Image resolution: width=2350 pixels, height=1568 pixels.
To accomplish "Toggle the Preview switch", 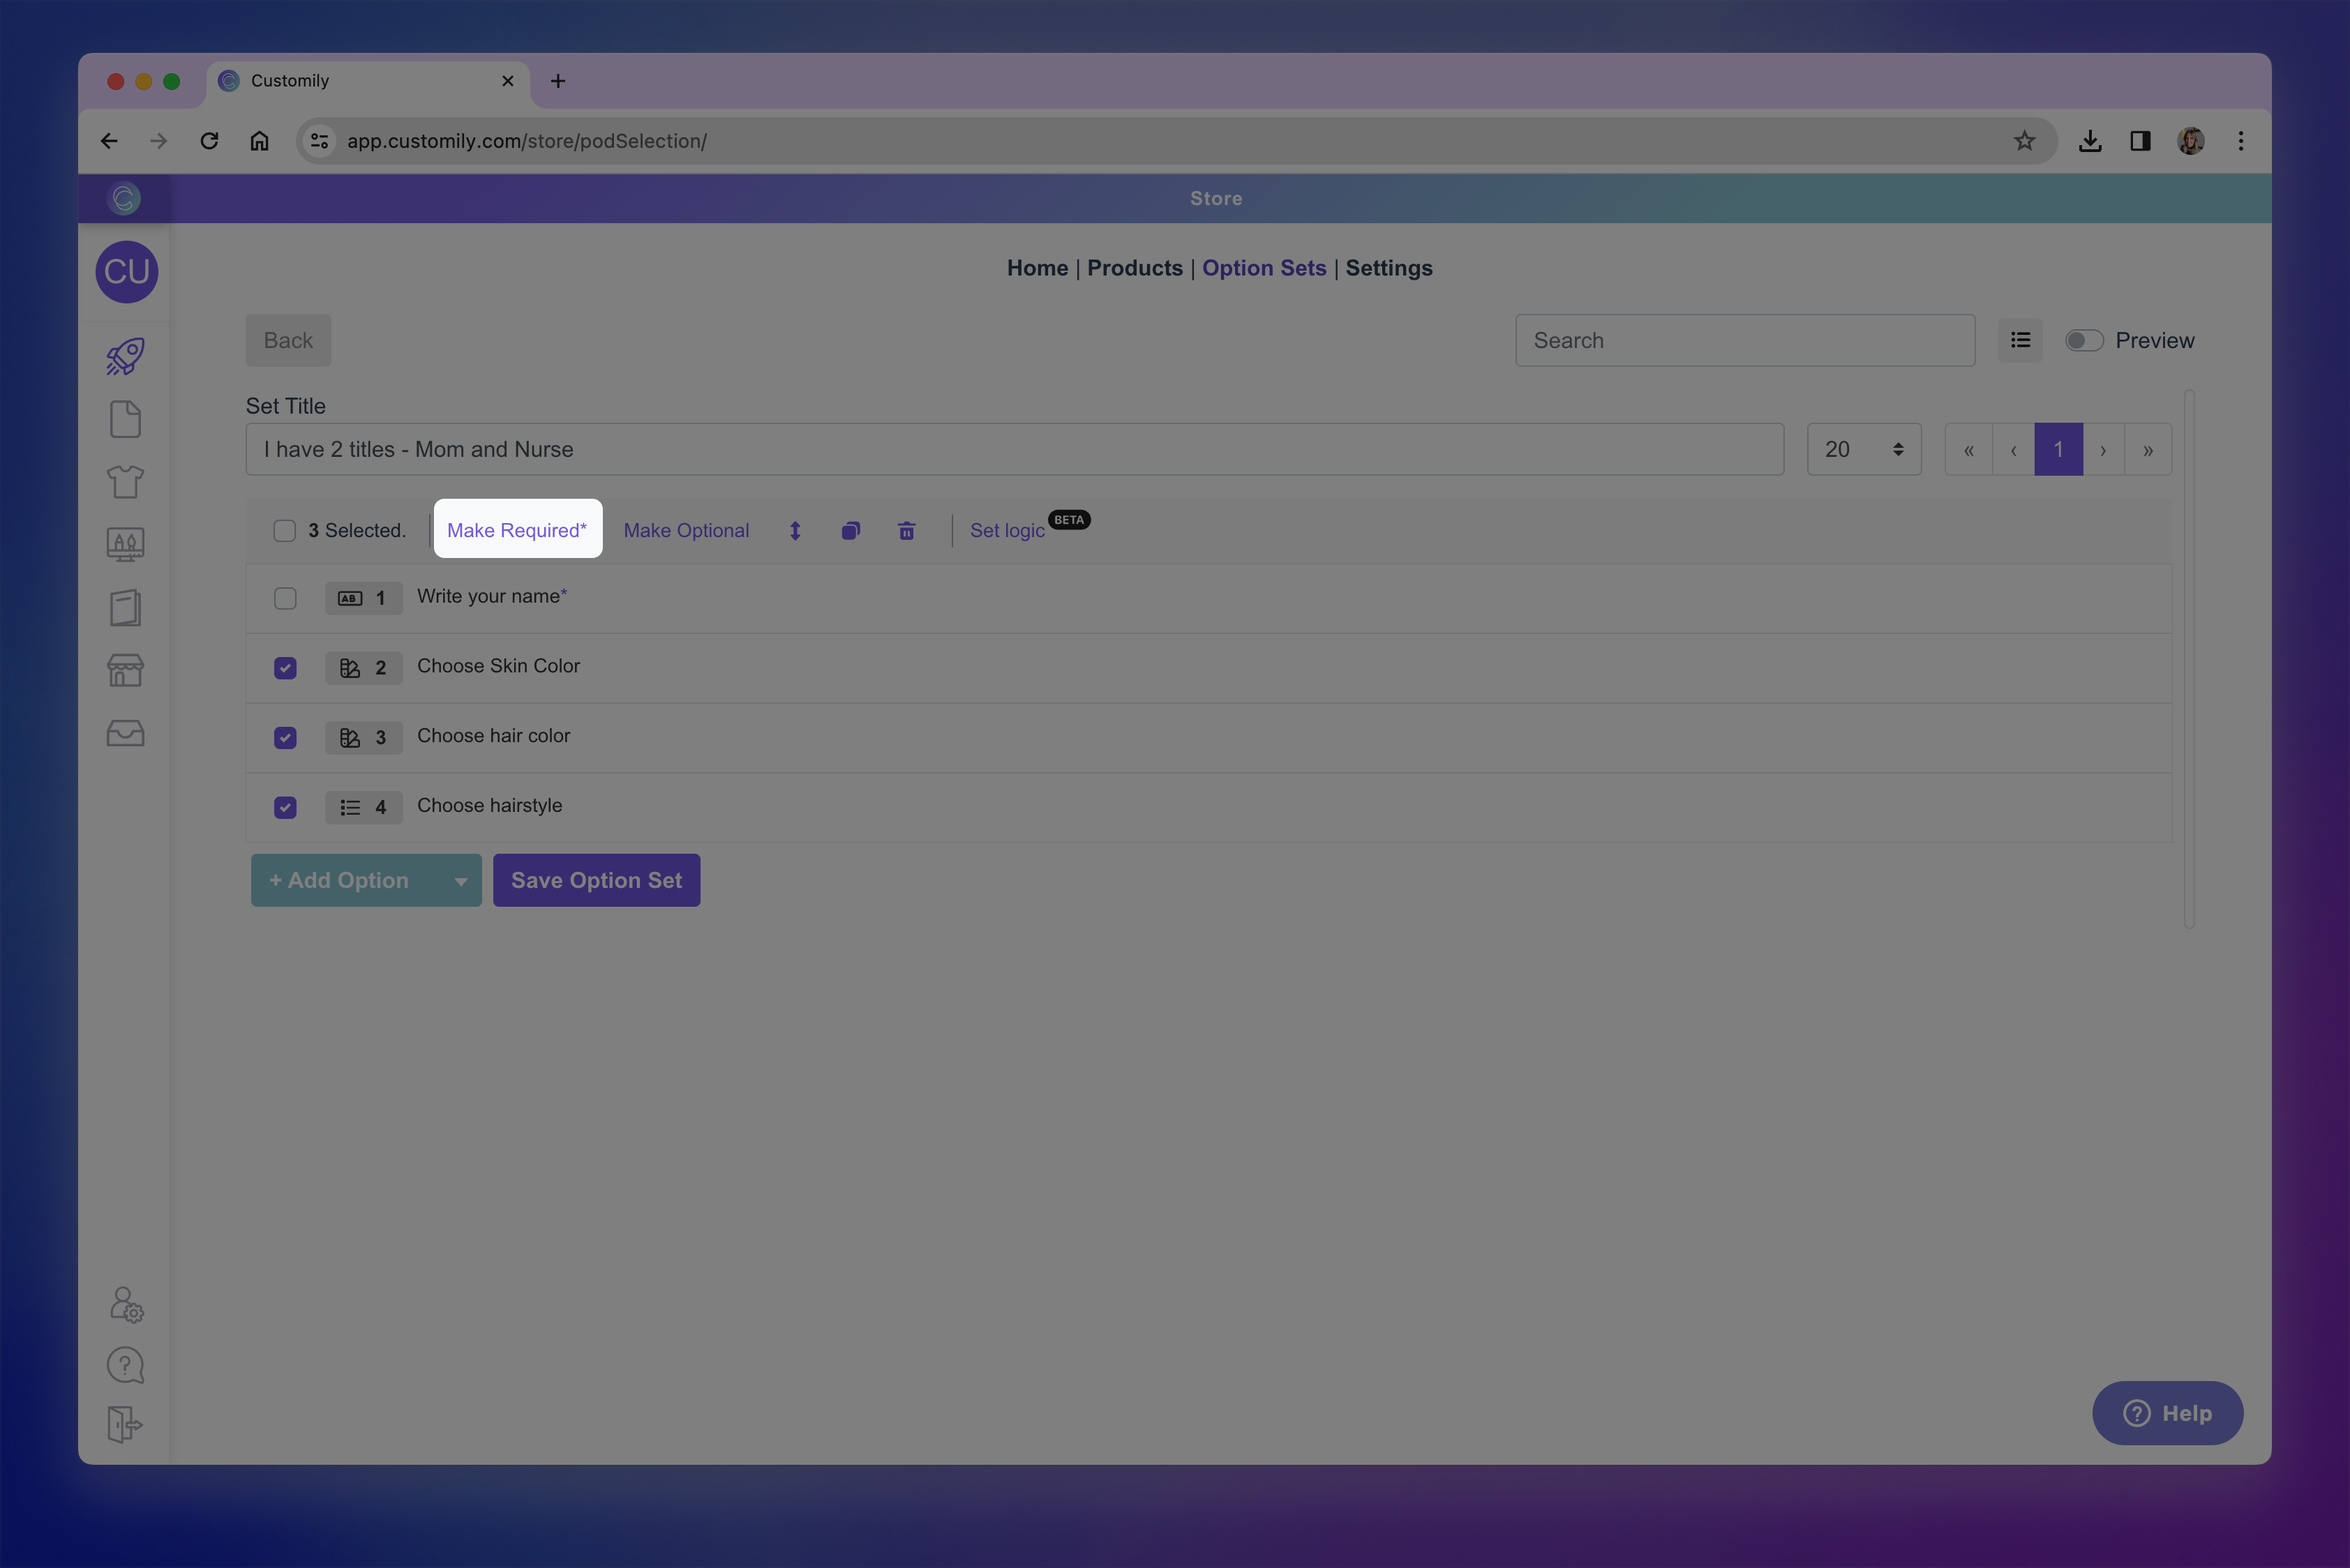I will pyautogui.click(x=2084, y=341).
